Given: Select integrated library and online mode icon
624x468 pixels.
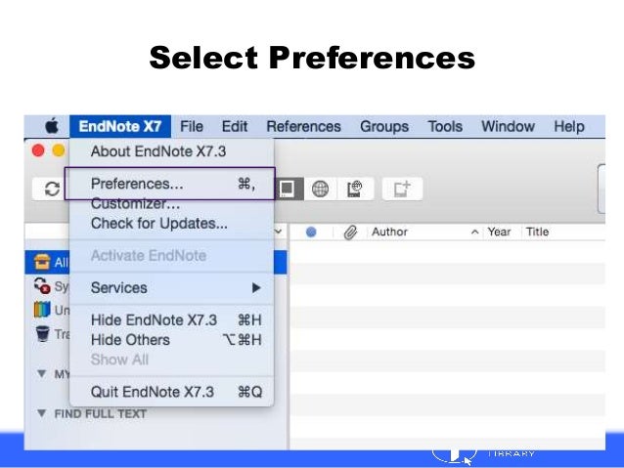Looking at the screenshot, I should coord(355,189).
